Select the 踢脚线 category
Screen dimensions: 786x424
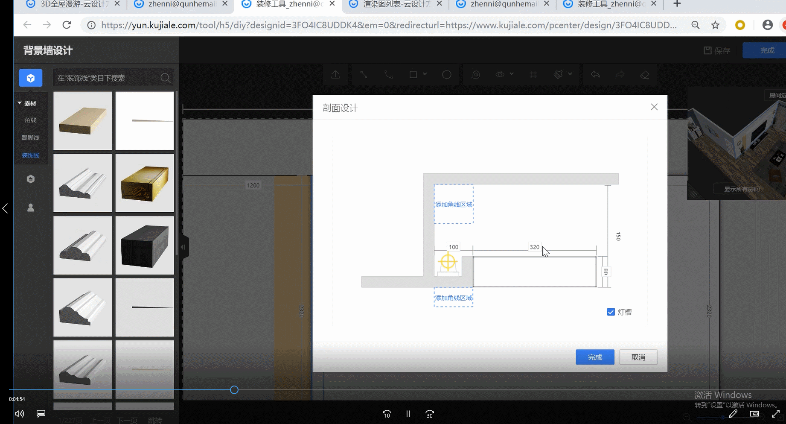31,137
